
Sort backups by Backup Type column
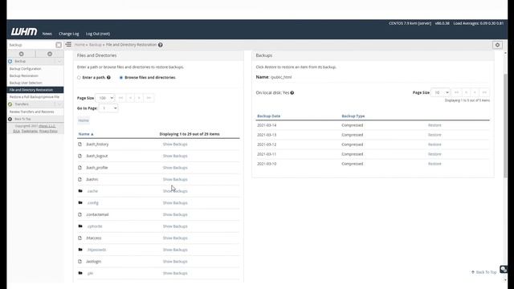tap(353, 116)
